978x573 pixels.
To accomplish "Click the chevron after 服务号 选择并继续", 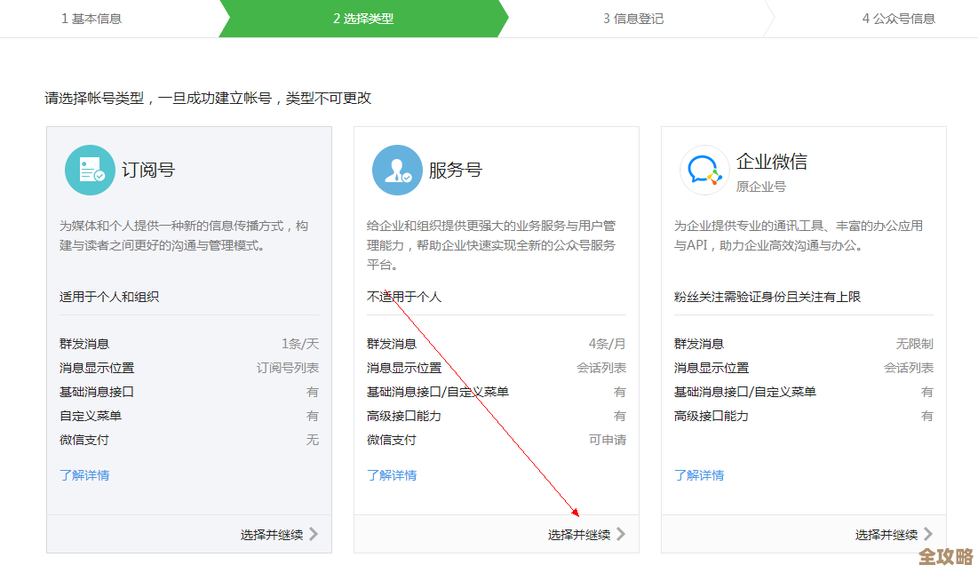I will pos(621,534).
